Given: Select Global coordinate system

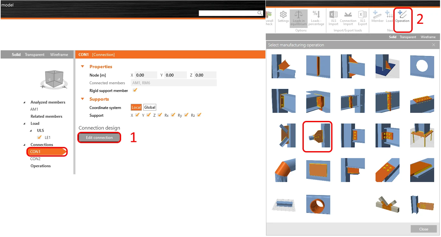Looking at the screenshot, I should tap(150, 107).
